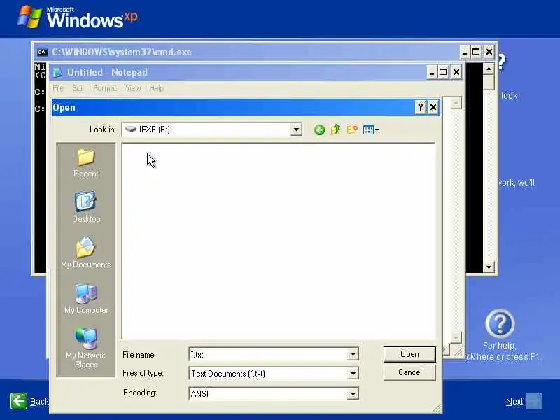
Task: Create a new folder in Open dialog
Action: coord(352,129)
